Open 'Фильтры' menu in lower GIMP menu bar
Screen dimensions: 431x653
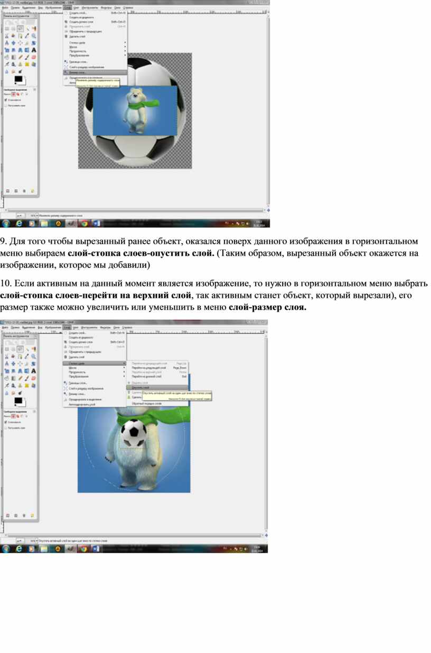point(105,328)
